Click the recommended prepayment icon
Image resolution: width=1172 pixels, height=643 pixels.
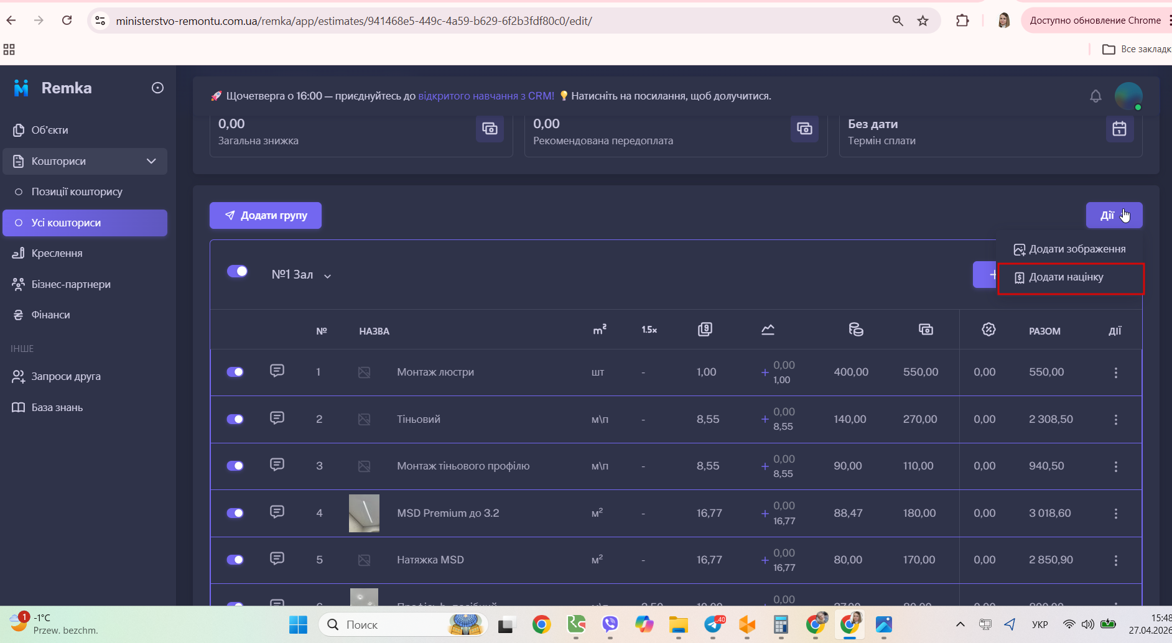click(804, 129)
